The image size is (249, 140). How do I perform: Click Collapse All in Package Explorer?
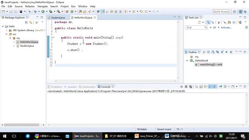[x=26, y=23]
